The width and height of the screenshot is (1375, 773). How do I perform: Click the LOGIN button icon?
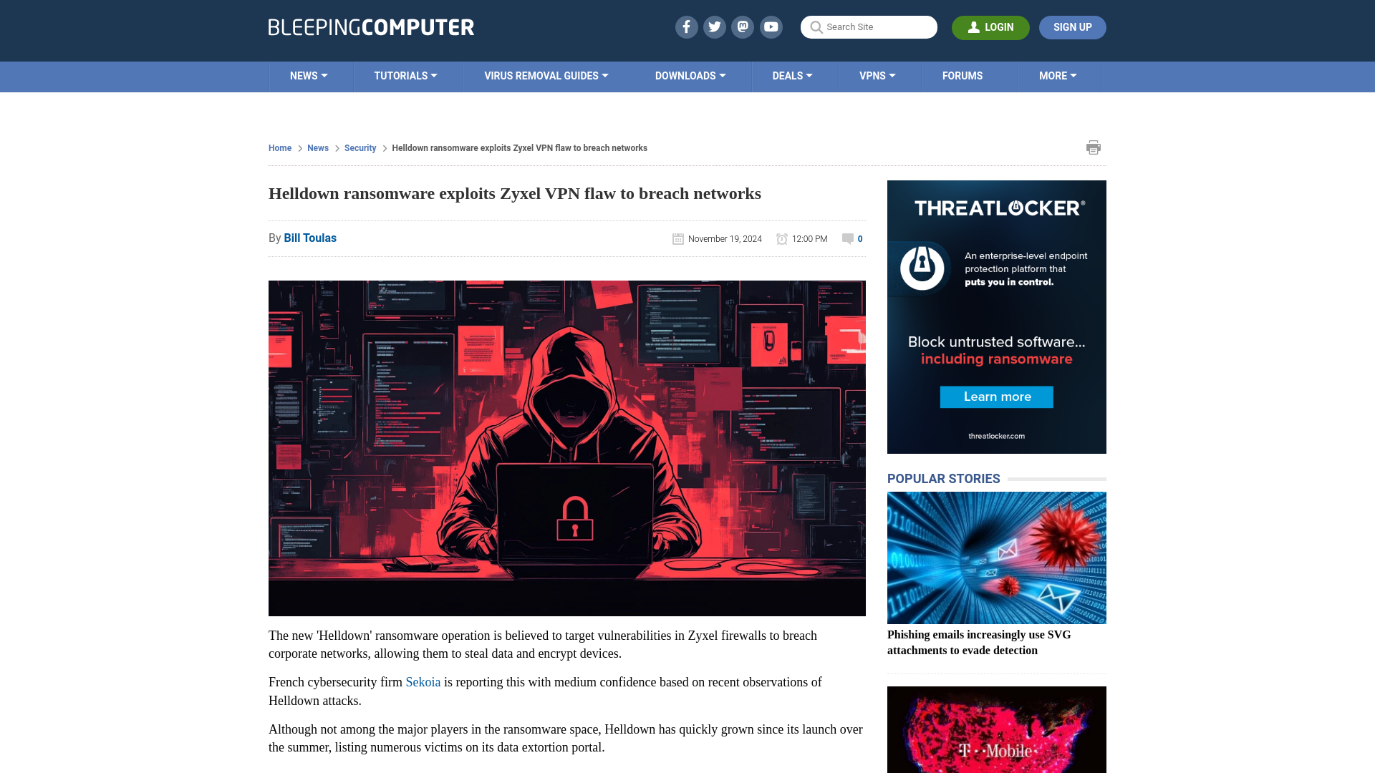point(973,27)
